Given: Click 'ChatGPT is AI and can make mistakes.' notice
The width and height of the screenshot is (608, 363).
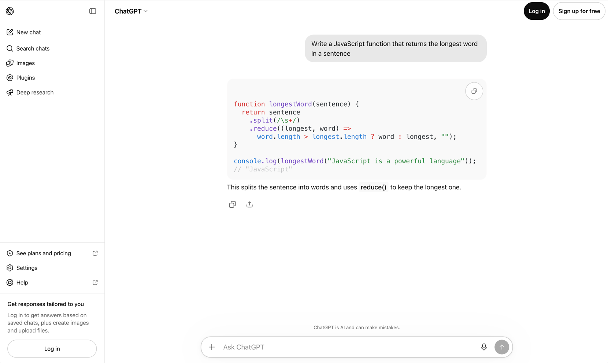Looking at the screenshot, I should (357, 327).
